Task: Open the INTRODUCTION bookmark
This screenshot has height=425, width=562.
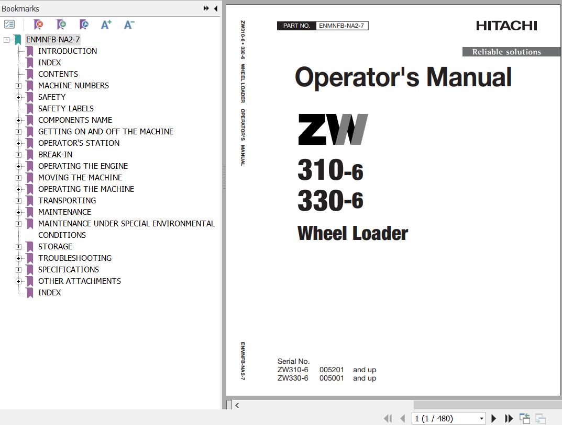Action: (68, 51)
